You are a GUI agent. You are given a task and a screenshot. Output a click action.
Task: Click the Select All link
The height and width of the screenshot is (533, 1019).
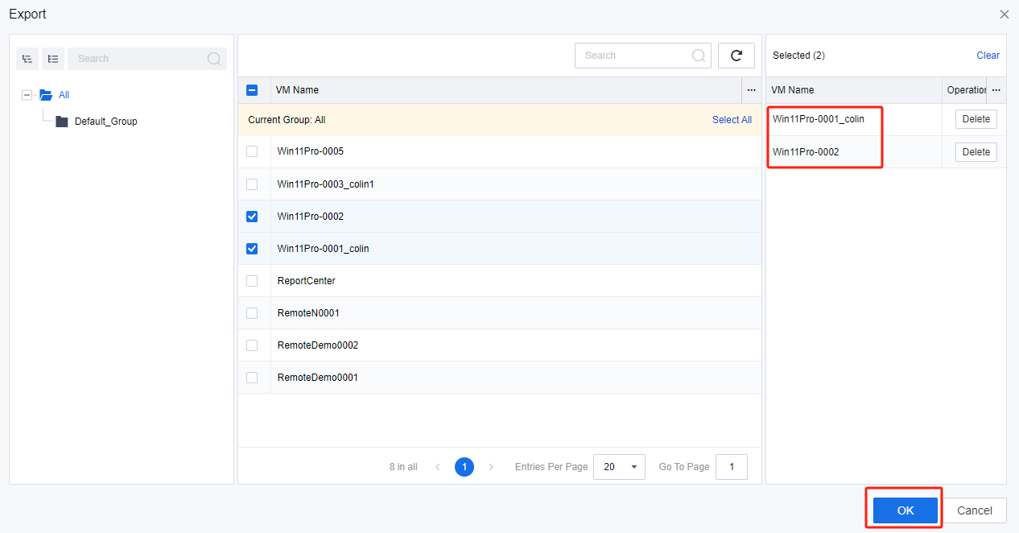pos(731,120)
